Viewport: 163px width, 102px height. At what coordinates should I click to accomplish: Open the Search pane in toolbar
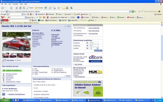pyautogui.click(x=30, y=8)
